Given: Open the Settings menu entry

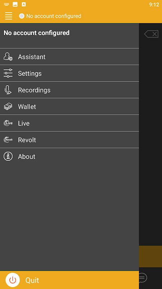Looking at the screenshot, I should (69, 73).
